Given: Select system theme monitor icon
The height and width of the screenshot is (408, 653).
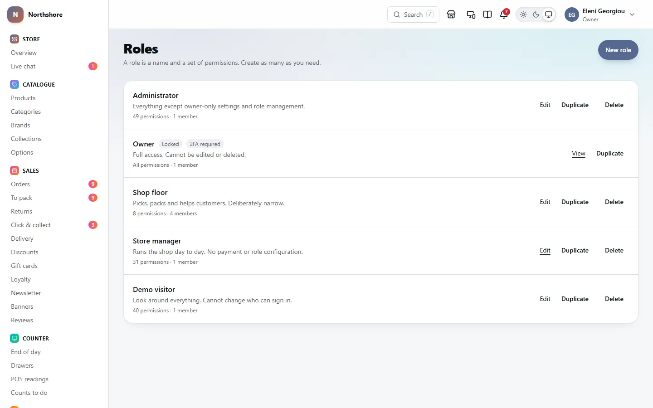Looking at the screenshot, I should (x=549, y=15).
